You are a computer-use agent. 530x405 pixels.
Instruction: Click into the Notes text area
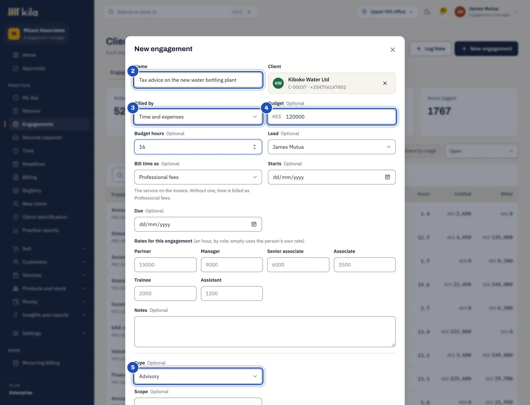coord(265,332)
